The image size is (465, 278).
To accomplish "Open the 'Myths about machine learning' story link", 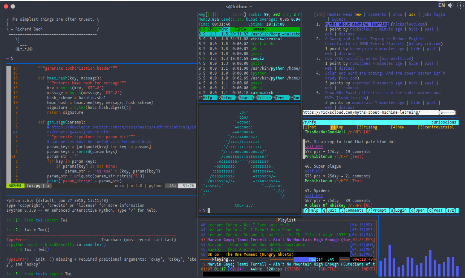I will [357, 24].
